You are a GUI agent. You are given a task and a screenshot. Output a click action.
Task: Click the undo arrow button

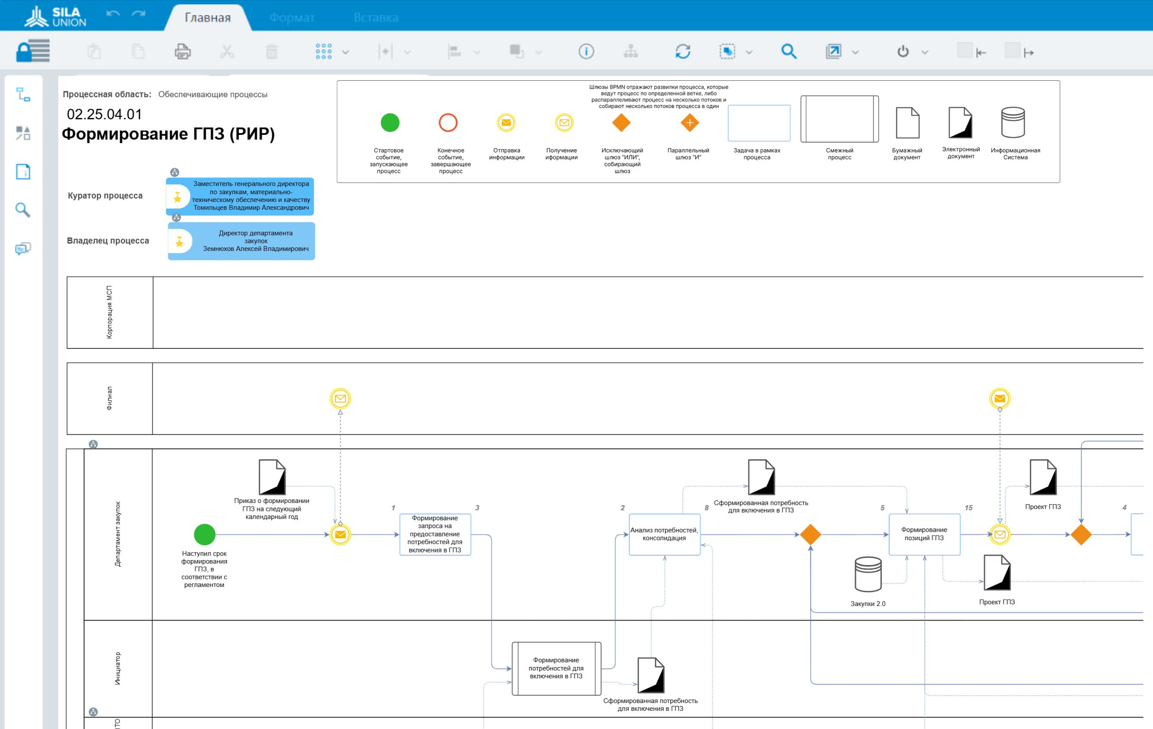[113, 13]
